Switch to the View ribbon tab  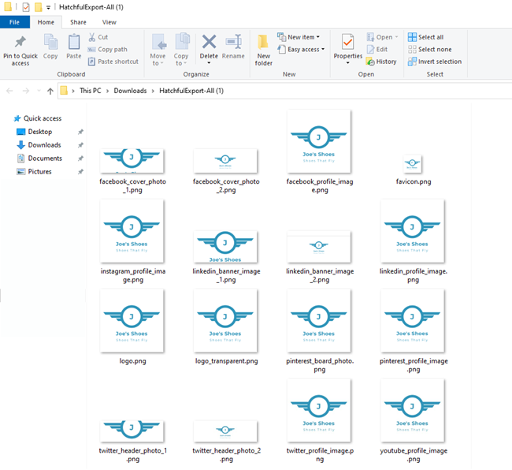(x=109, y=22)
